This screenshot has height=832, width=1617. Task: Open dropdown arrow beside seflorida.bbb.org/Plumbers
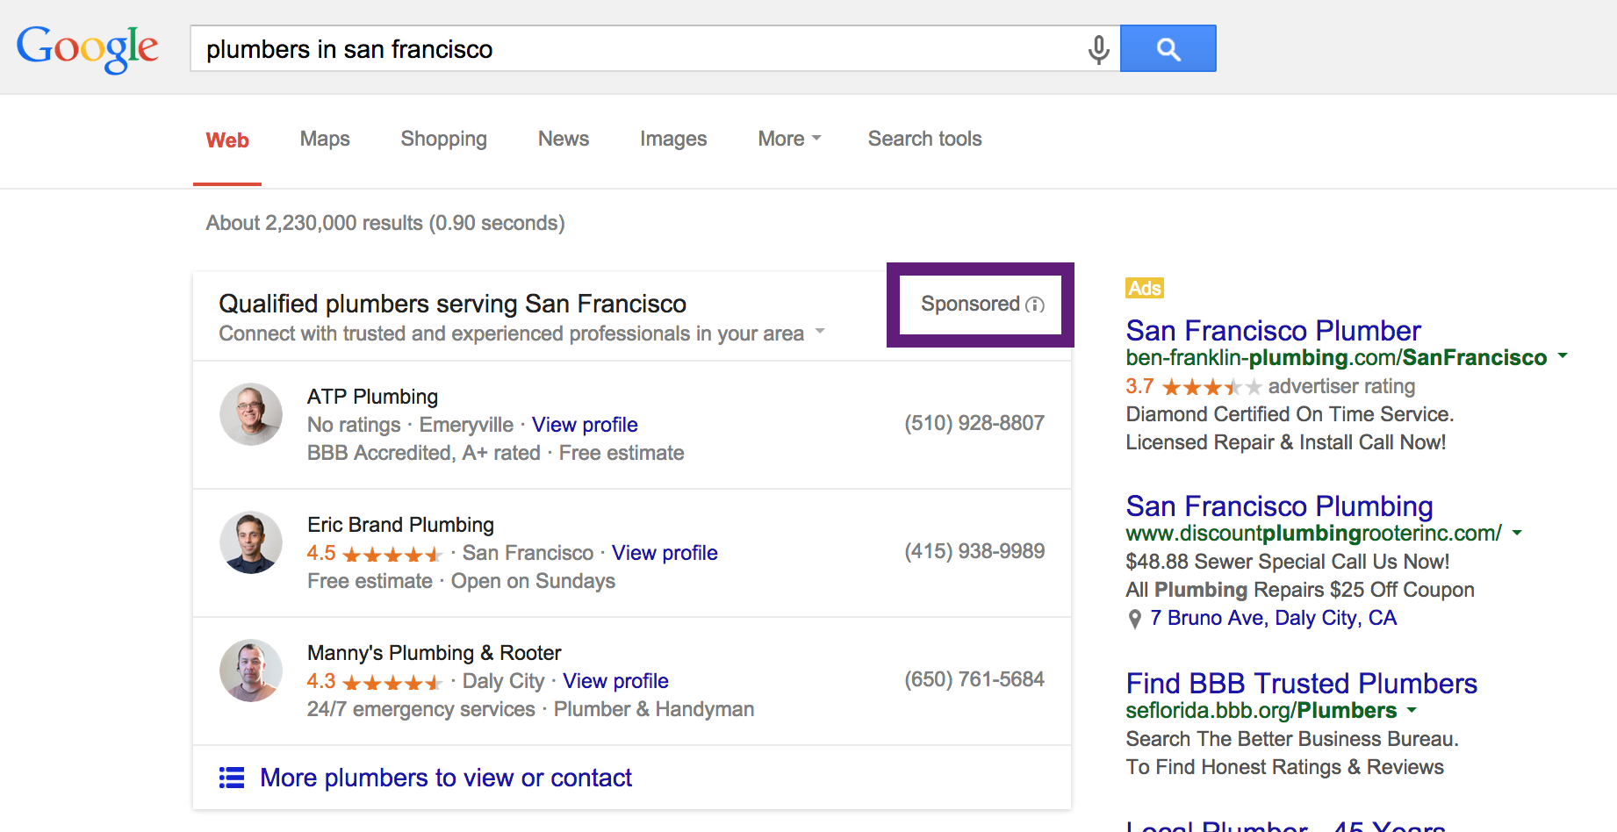coord(1412,709)
